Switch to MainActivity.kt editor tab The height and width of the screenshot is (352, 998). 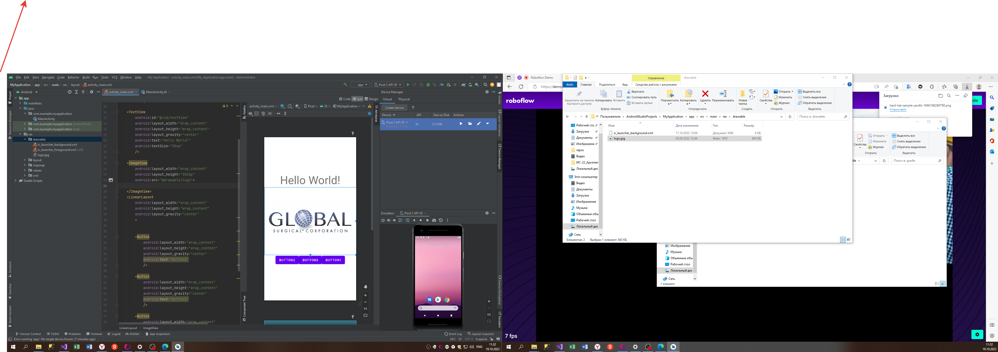156,92
